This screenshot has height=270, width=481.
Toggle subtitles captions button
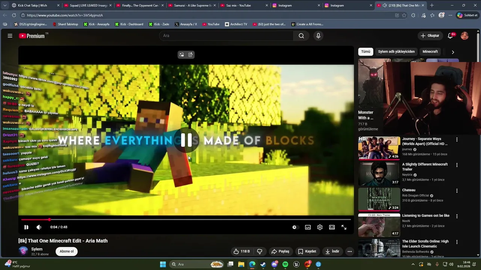[x=308, y=227]
